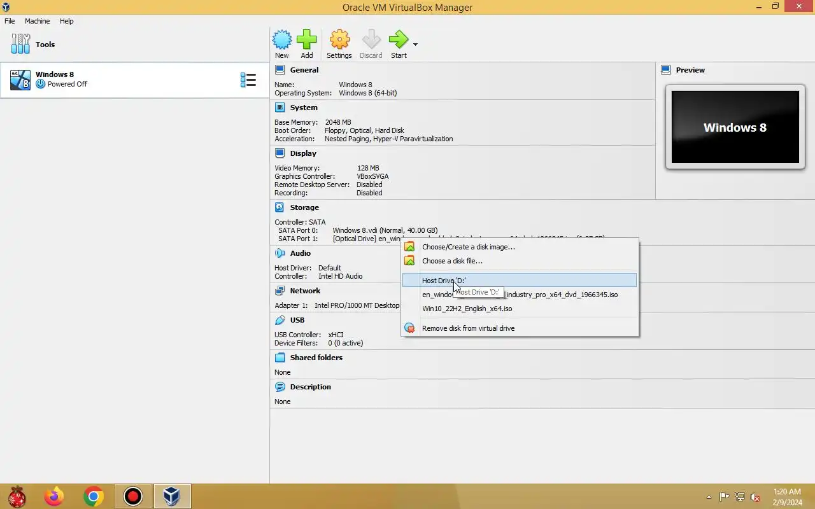Image resolution: width=815 pixels, height=509 pixels.
Task: Open the Help menu
Action: coord(67,21)
